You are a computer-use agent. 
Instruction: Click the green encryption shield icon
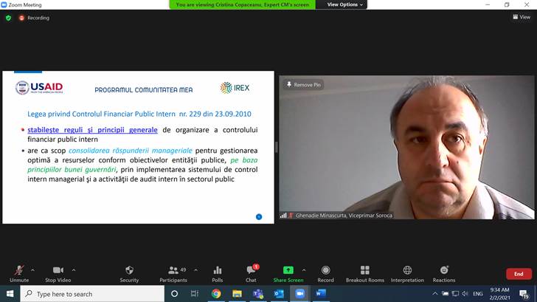(x=9, y=18)
